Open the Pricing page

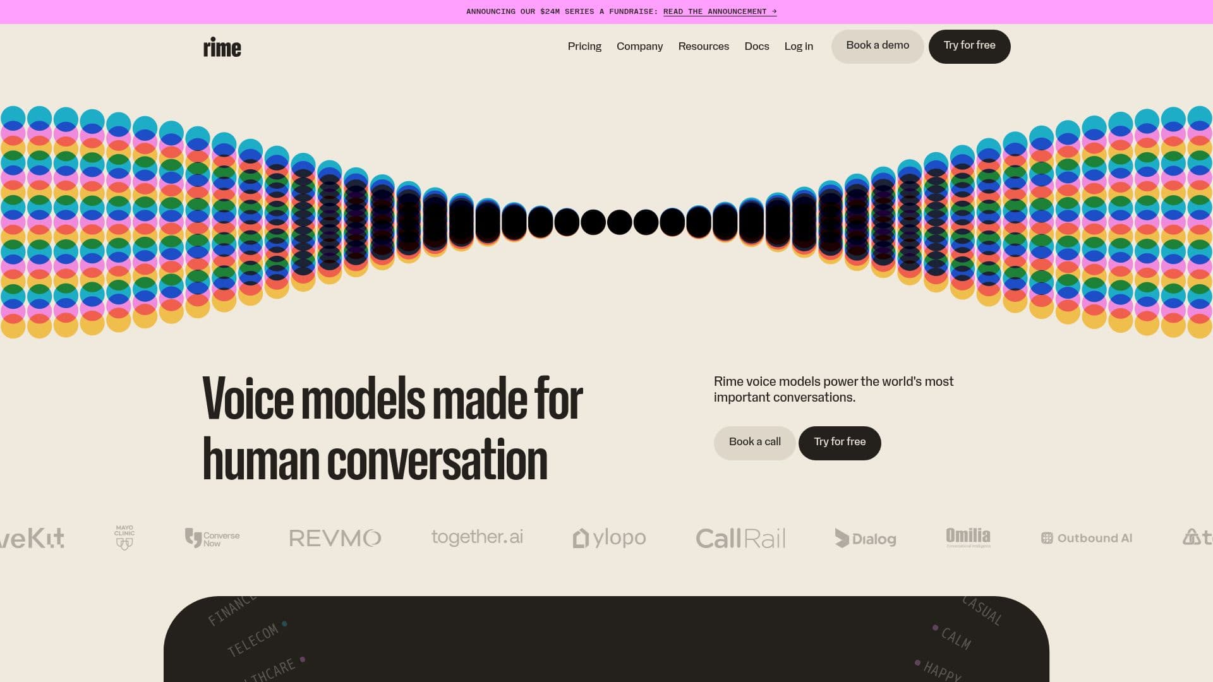pyautogui.click(x=584, y=46)
